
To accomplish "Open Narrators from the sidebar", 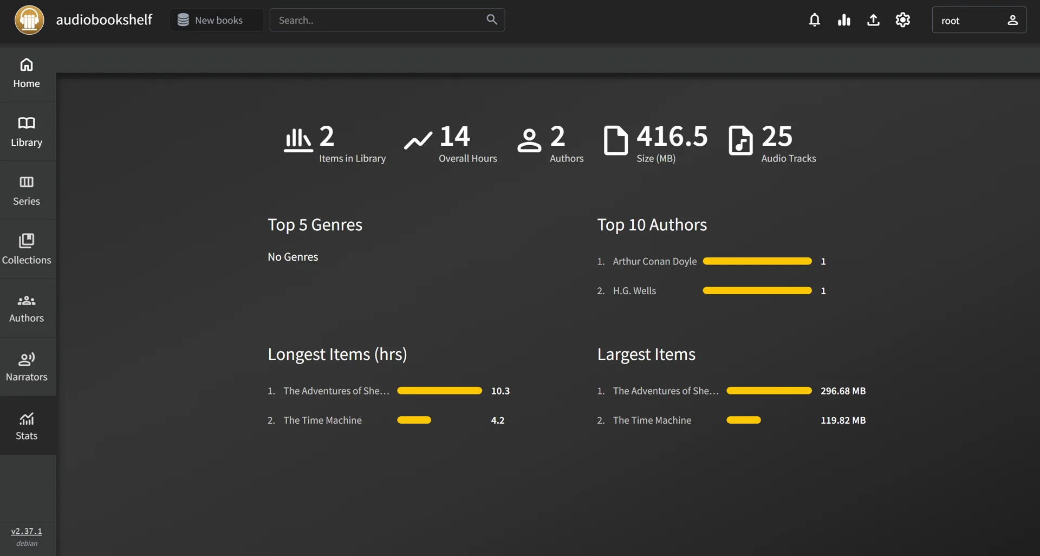I will pos(27,366).
